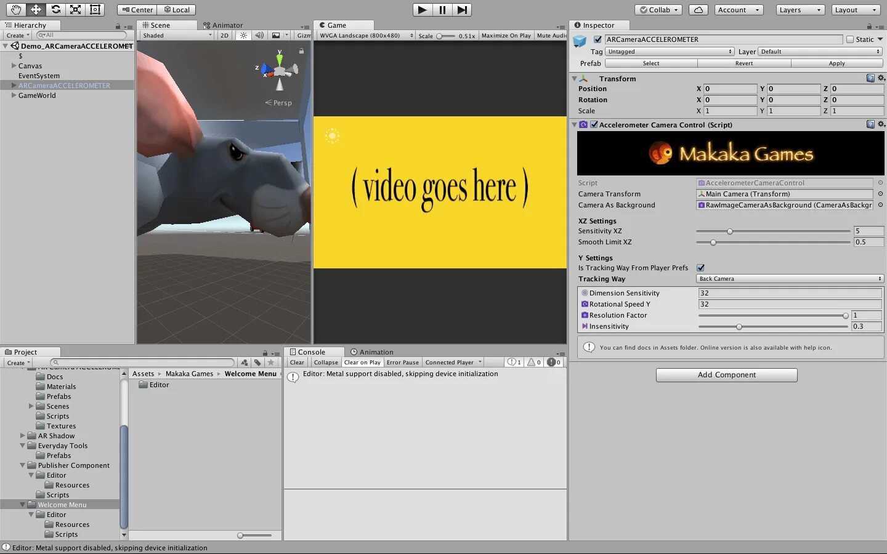The image size is (887, 554).
Task: Toggle console Collapse option
Action: pos(326,363)
